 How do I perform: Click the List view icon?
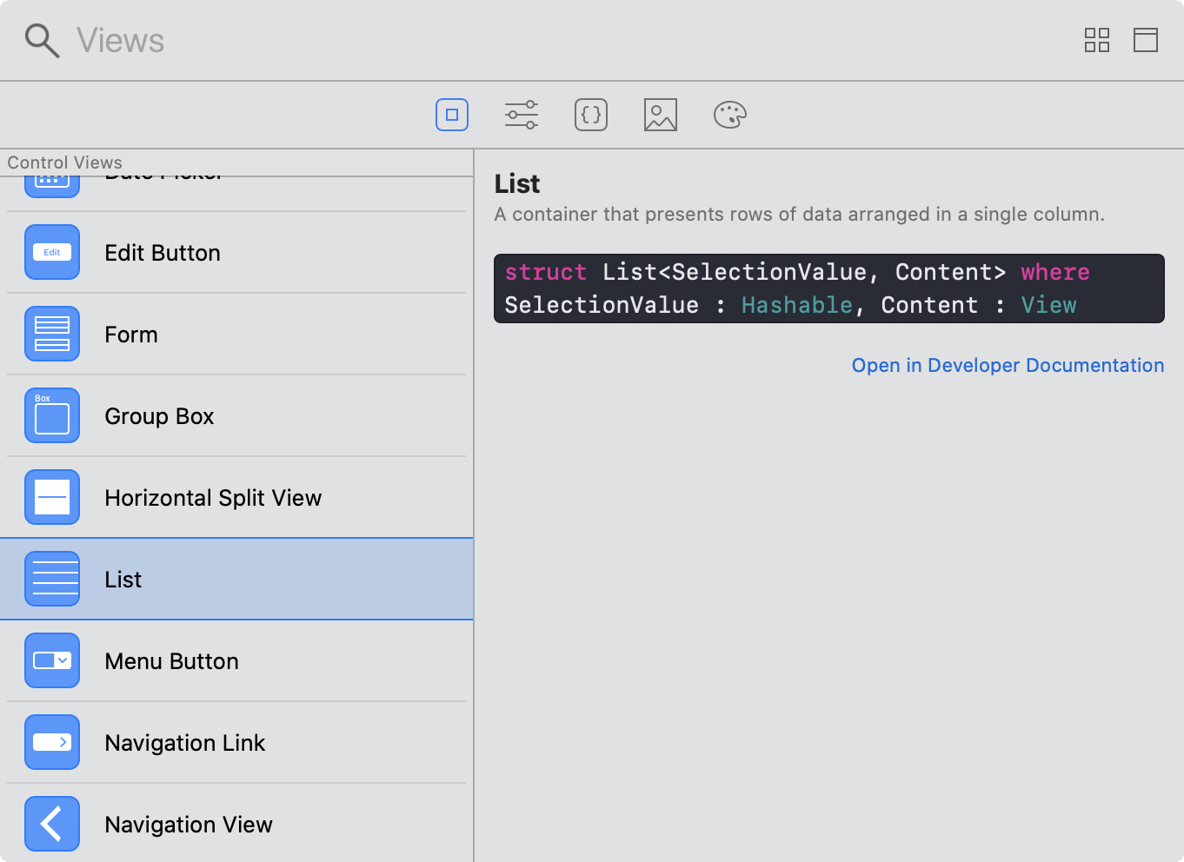[52, 580]
